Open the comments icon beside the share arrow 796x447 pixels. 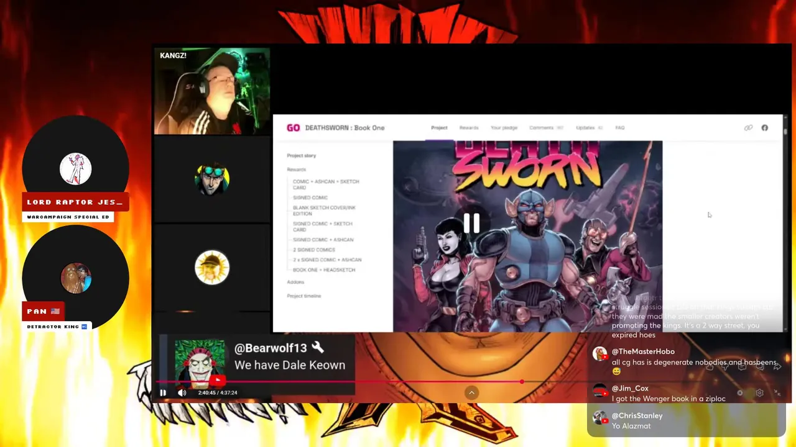(759, 367)
